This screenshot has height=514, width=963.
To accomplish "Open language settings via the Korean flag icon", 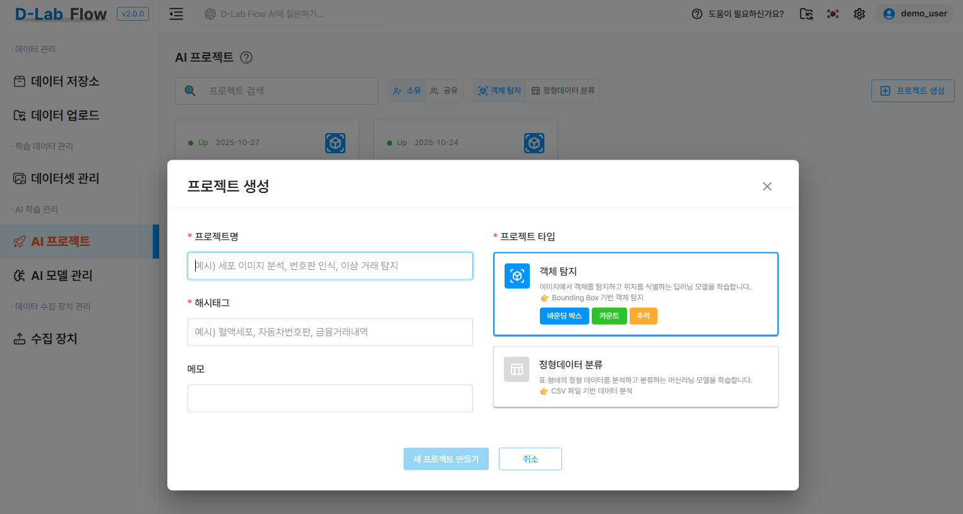I will click(832, 13).
